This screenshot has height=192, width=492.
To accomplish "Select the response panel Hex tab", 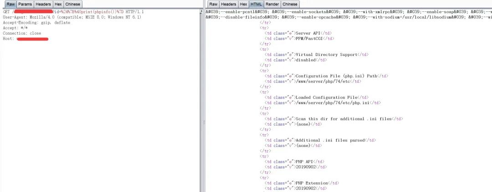I will (x=243, y=4).
